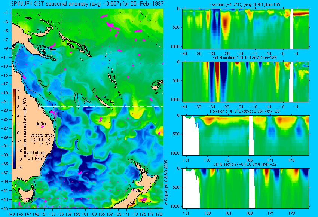The image size is (318, 217).
Task: Click the Copyright CSIRO 2005 text
Action: (x=166, y=182)
